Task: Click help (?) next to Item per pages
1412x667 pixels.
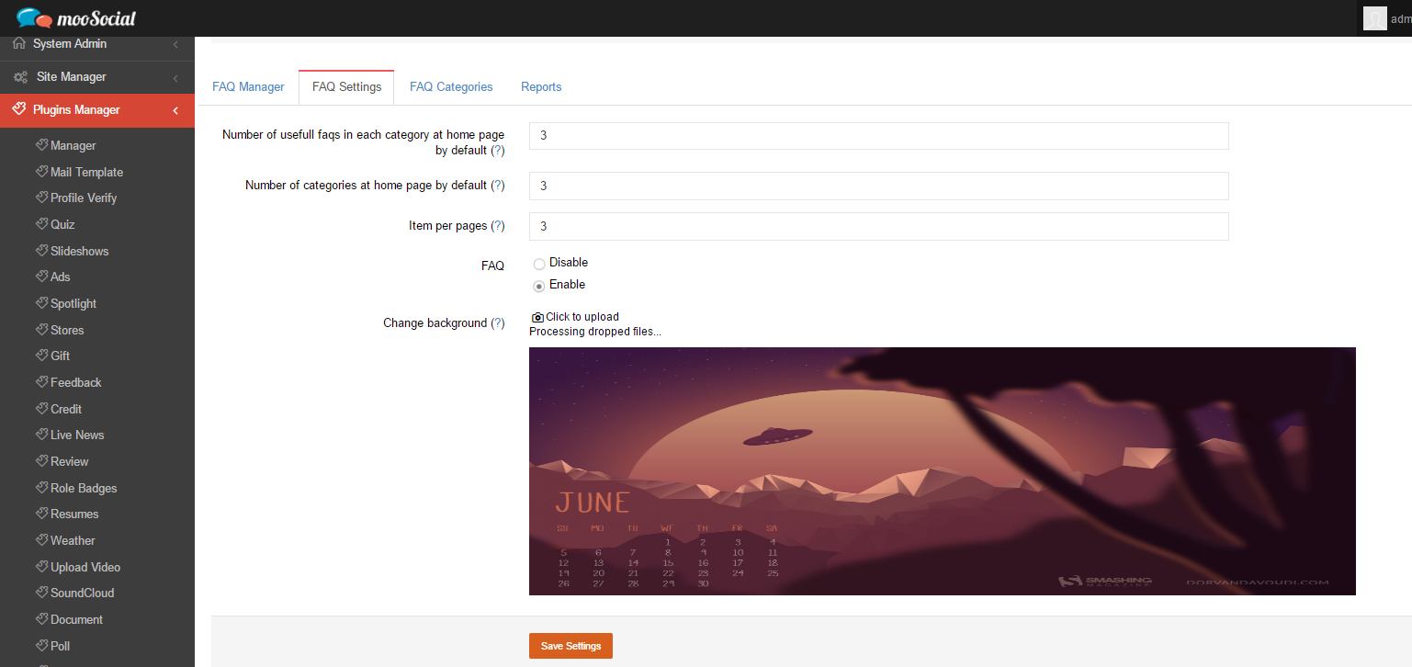Action: [498, 225]
